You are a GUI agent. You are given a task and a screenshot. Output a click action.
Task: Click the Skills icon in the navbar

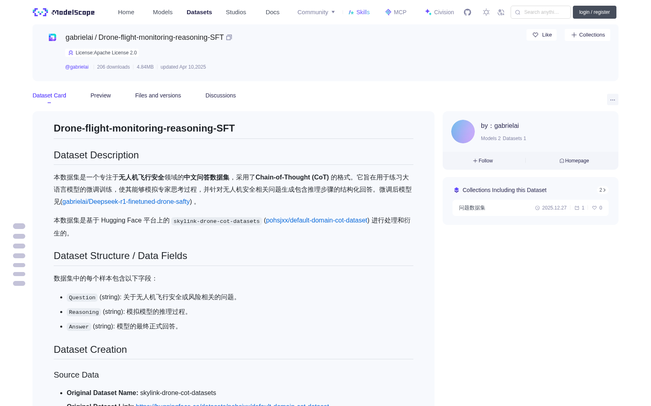tap(351, 12)
